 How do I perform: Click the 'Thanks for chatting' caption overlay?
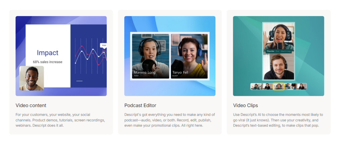278,51
